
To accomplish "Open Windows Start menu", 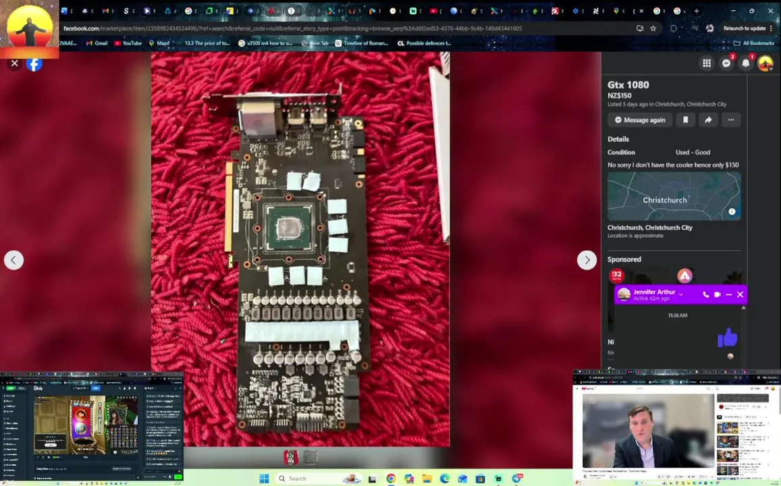I will [x=264, y=479].
